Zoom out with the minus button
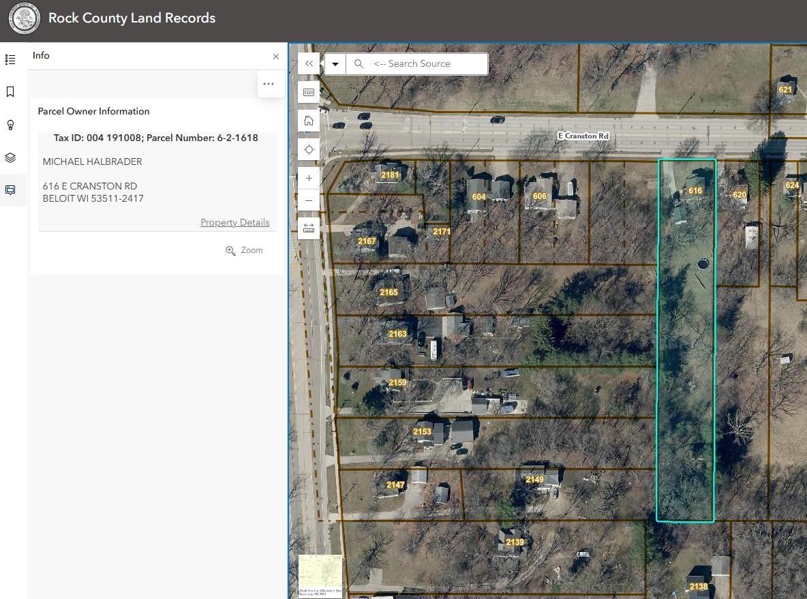The height and width of the screenshot is (599, 807). point(309,200)
